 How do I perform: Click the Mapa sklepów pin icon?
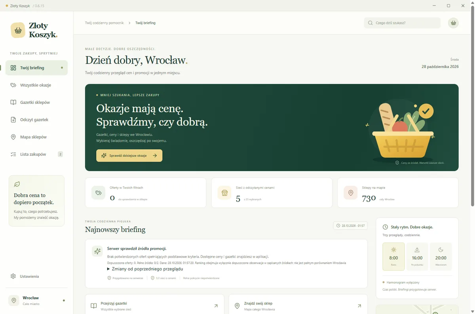click(x=13, y=137)
